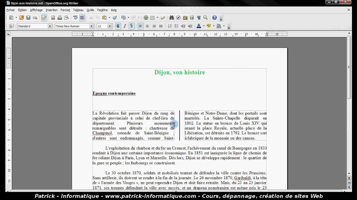This screenshot has height=200, width=357.
Task: Activate the Format Paintbrush icon
Action: click(x=115, y=17)
